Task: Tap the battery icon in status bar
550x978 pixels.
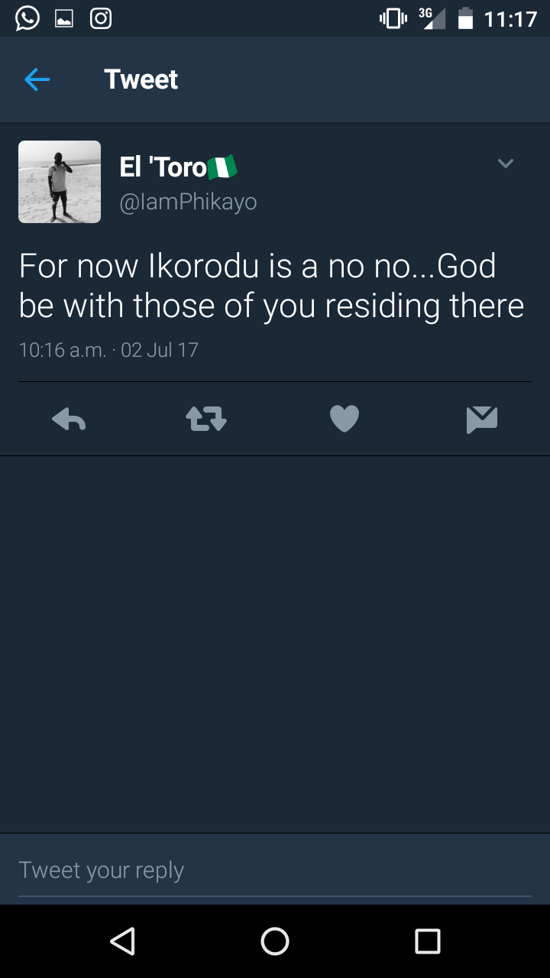Action: (x=465, y=18)
